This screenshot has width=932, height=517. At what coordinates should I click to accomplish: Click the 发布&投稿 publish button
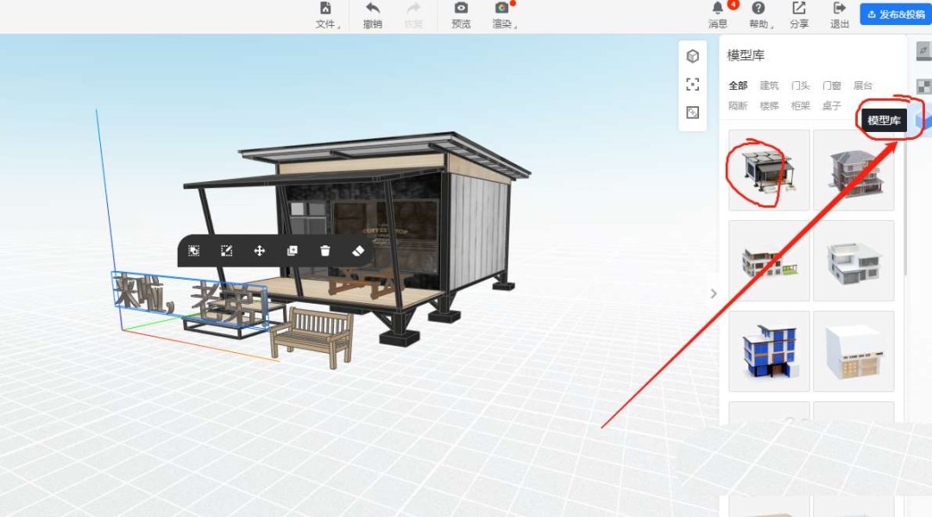[x=894, y=15]
